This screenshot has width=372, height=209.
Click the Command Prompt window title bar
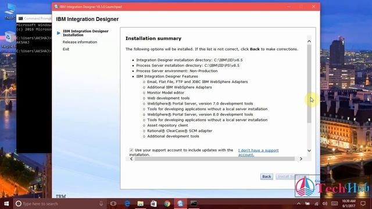click(x=34, y=18)
